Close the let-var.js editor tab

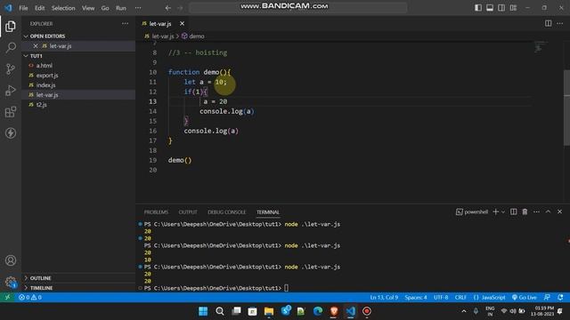pos(182,24)
